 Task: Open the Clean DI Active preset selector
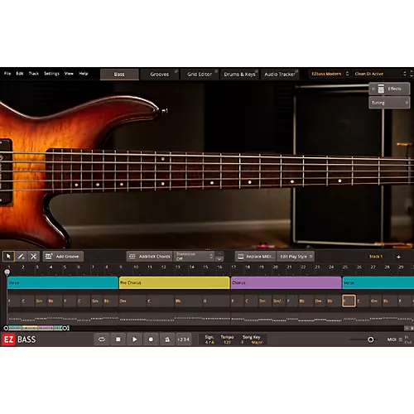click(381, 74)
